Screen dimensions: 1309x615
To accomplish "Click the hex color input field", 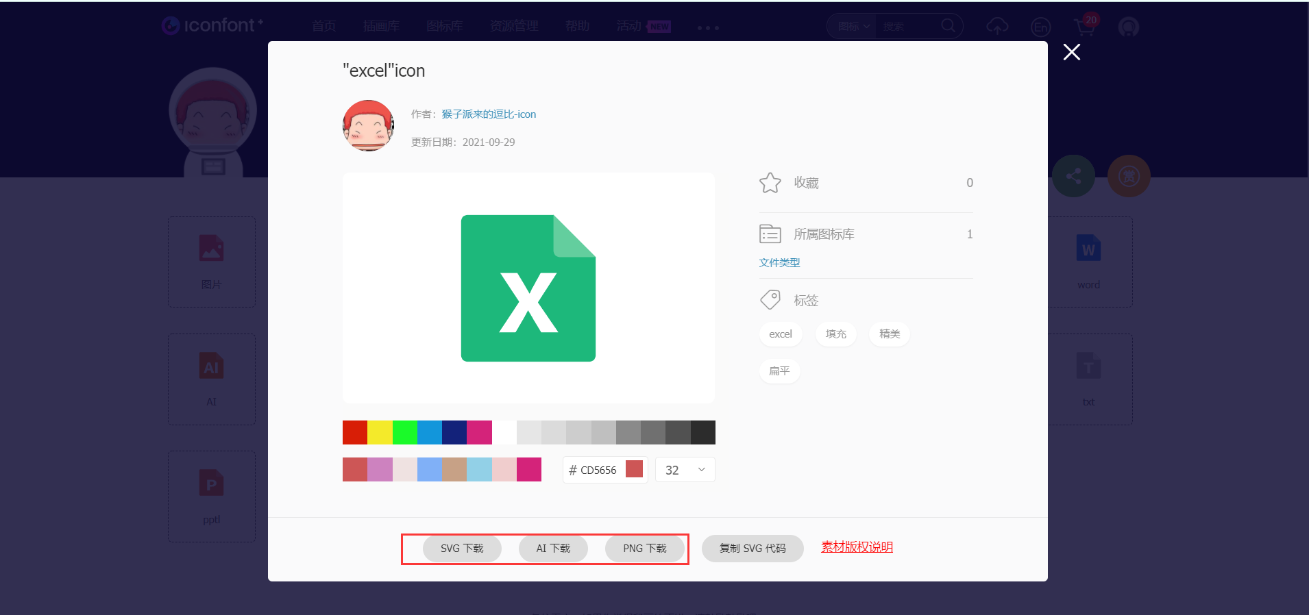I will coord(597,470).
